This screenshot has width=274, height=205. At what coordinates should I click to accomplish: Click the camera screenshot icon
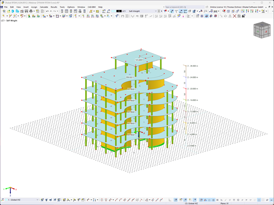[x=239, y=16]
